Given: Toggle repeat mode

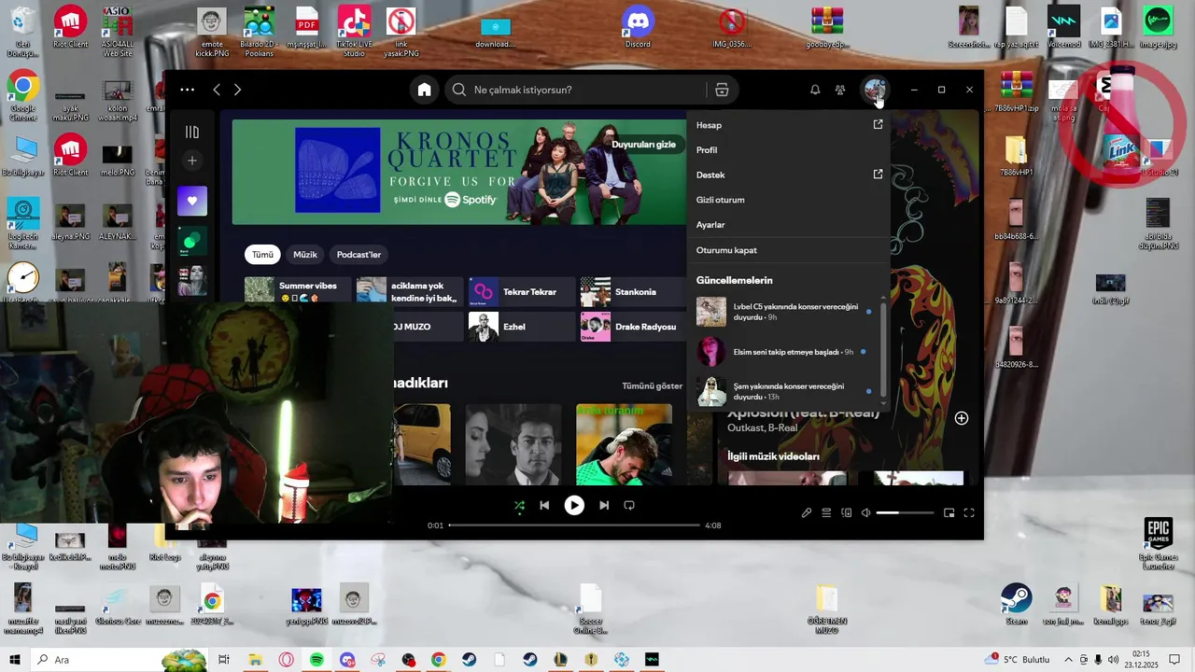Looking at the screenshot, I should pos(629,505).
